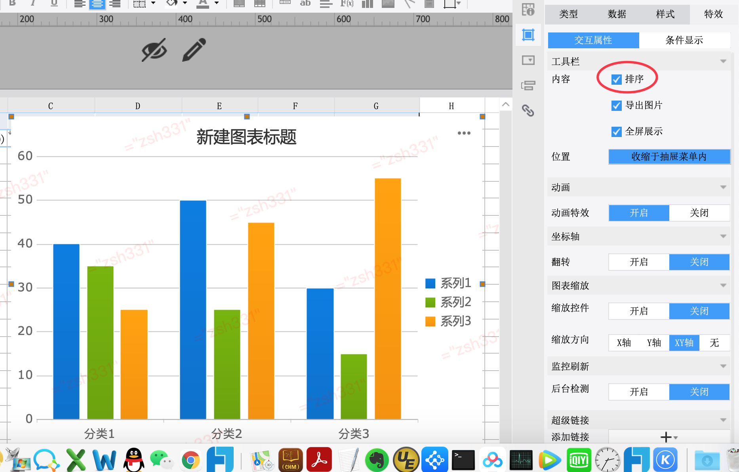Click the green 系列2 legend swatch
Image resolution: width=739 pixels, height=472 pixels.
430,303
